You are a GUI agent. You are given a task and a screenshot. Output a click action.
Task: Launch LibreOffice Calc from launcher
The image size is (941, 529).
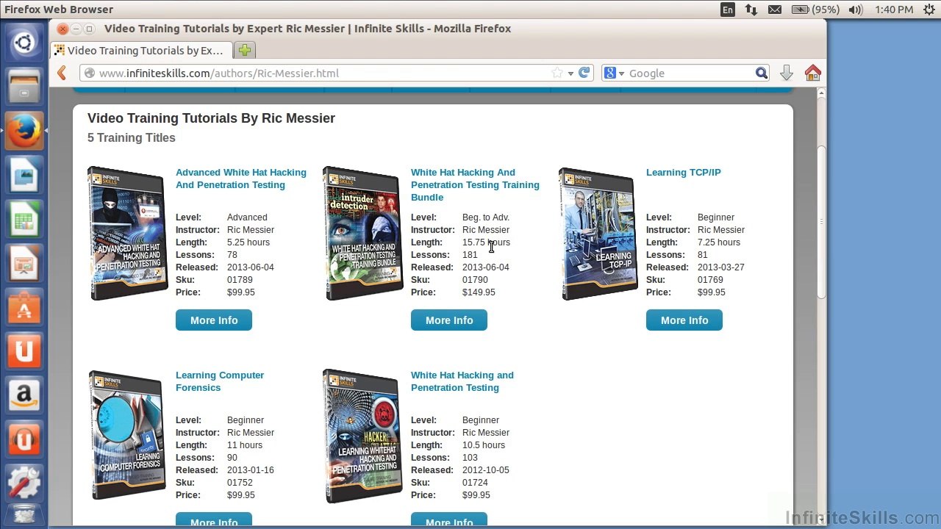click(24, 219)
